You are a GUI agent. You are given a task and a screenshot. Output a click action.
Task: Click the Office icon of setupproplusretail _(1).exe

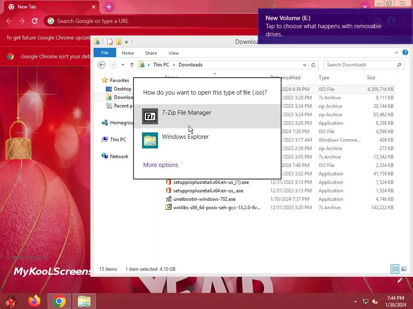pos(169,182)
